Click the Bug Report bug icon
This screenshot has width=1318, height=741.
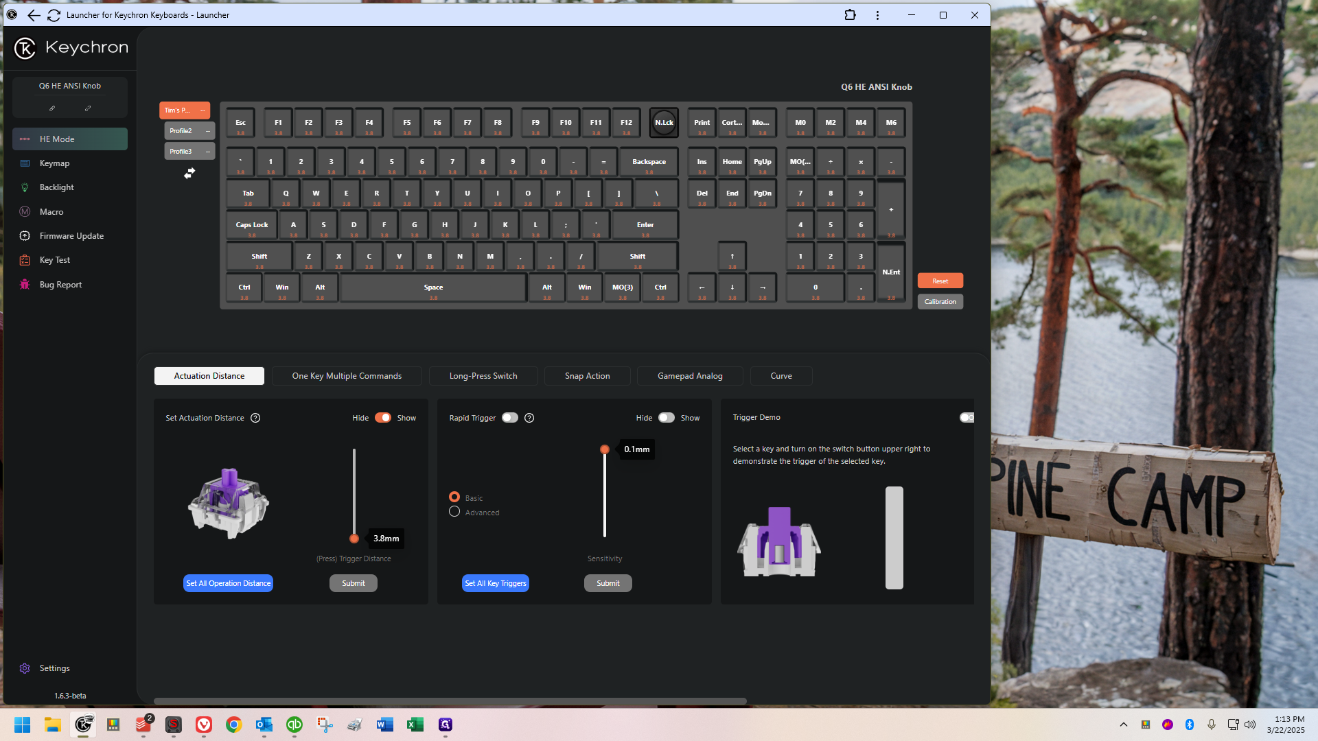click(25, 285)
